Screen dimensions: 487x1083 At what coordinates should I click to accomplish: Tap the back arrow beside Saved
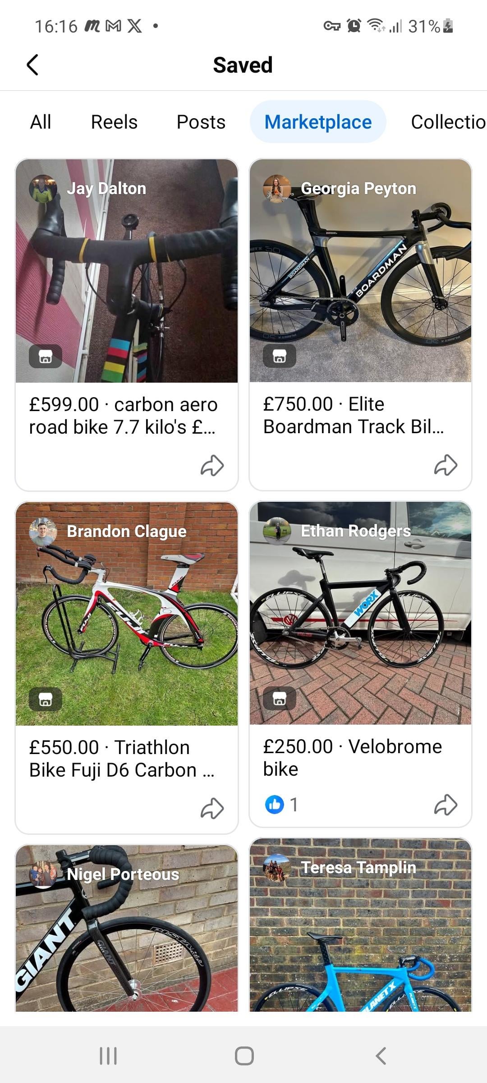(32, 65)
